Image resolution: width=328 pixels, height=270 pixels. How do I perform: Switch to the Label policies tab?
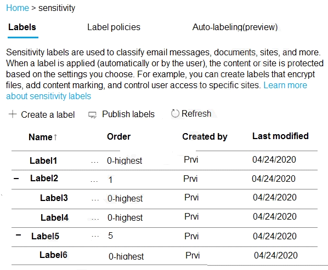(114, 27)
